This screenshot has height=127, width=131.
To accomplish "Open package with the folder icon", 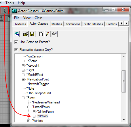I will click(25, 34).
